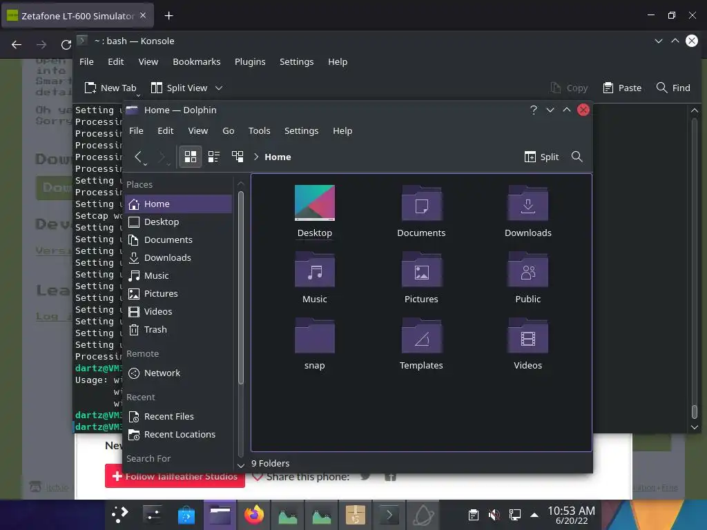Open the Documents folder in file view
This screenshot has width=707, height=530.
421,211
